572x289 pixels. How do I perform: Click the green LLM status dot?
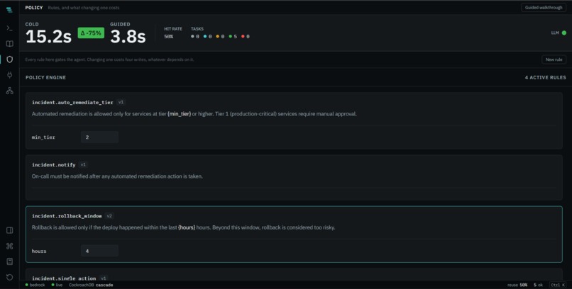pos(564,33)
